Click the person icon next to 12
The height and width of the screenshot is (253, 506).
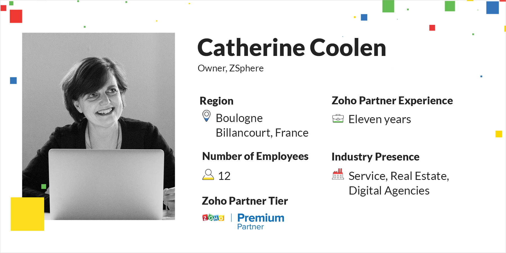pyautogui.click(x=208, y=175)
